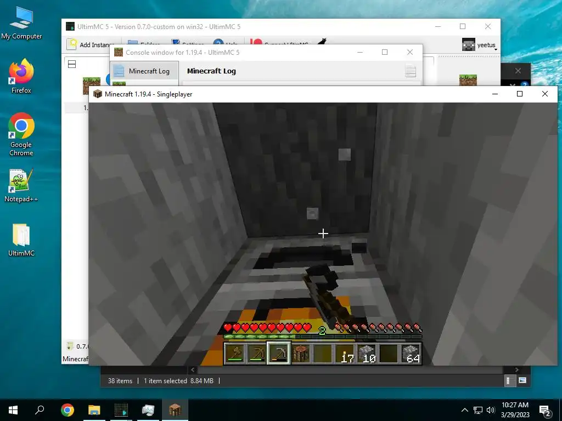Click Chrome in the taskbar
The height and width of the screenshot is (421, 562).
coord(68,410)
